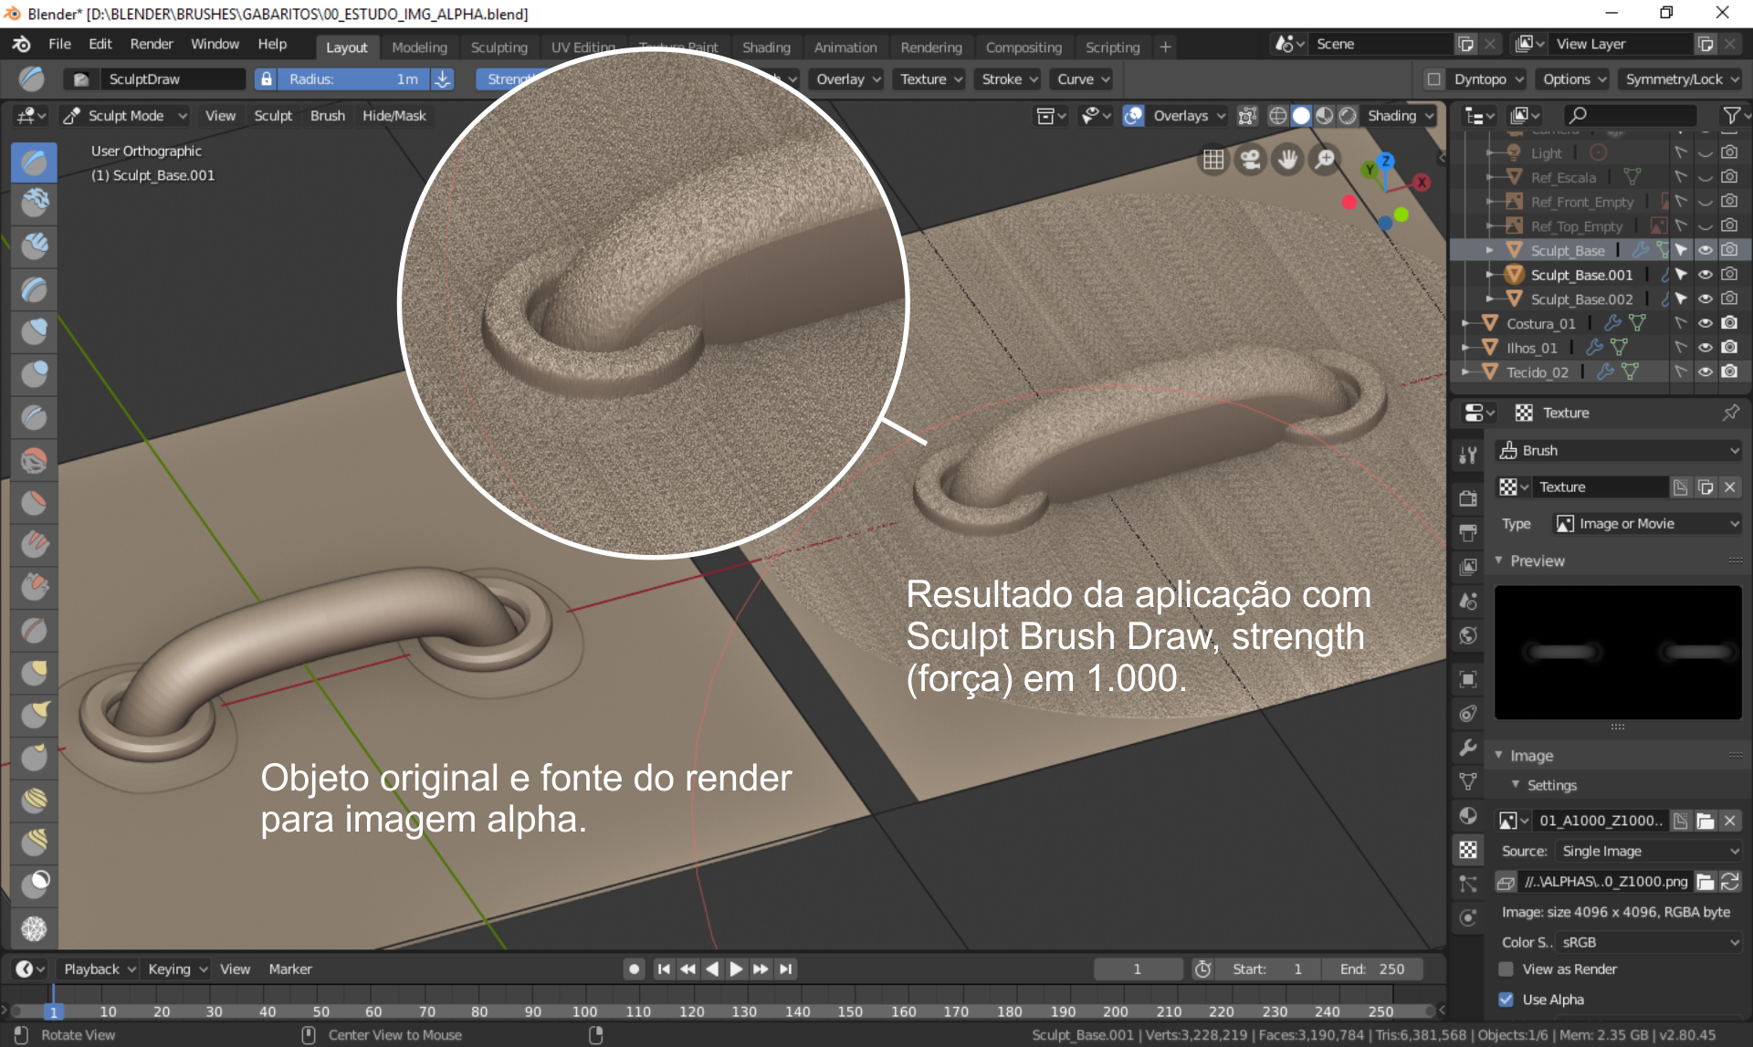Switch to the Sculpting workspace tab
The height and width of the screenshot is (1047, 1753).
pyautogui.click(x=499, y=47)
